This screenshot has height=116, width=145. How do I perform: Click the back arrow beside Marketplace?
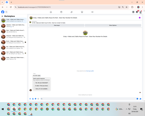(2, 16)
